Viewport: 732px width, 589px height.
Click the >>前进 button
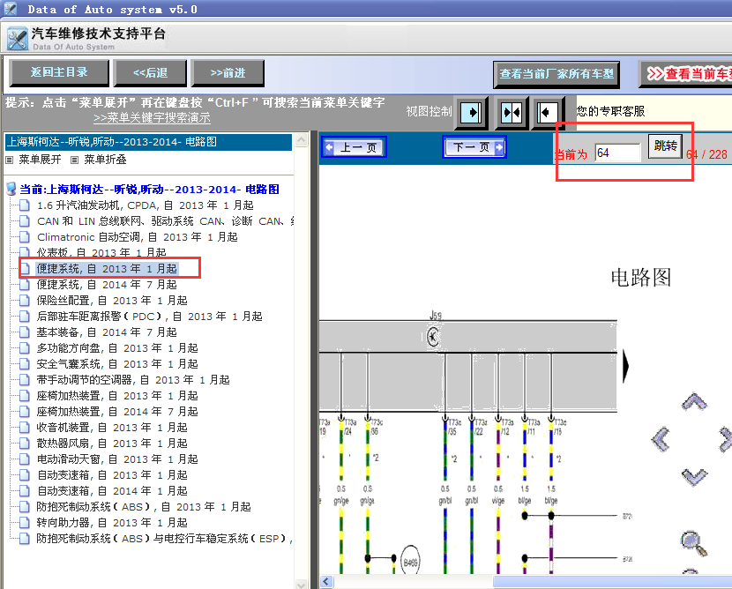pyautogui.click(x=228, y=73)
